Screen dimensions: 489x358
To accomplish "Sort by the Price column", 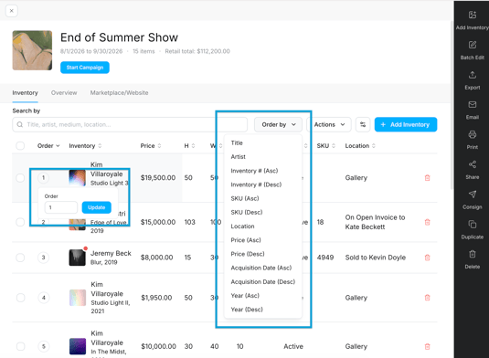I will pos(151,146).
